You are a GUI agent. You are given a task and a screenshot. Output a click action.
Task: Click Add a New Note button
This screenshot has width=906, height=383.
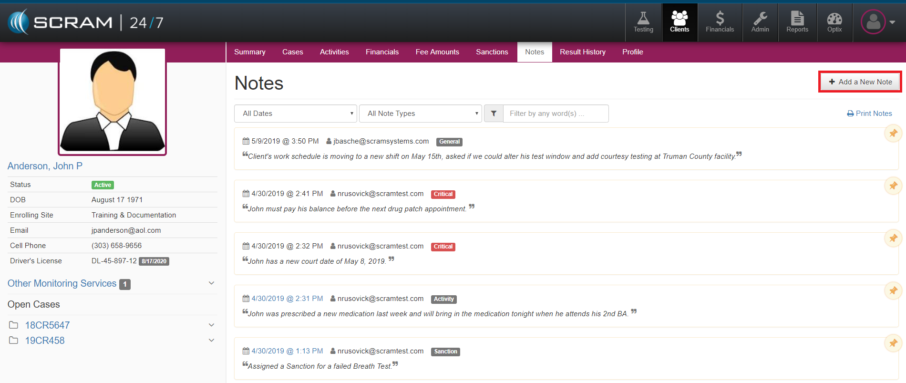tap(860, 82)
